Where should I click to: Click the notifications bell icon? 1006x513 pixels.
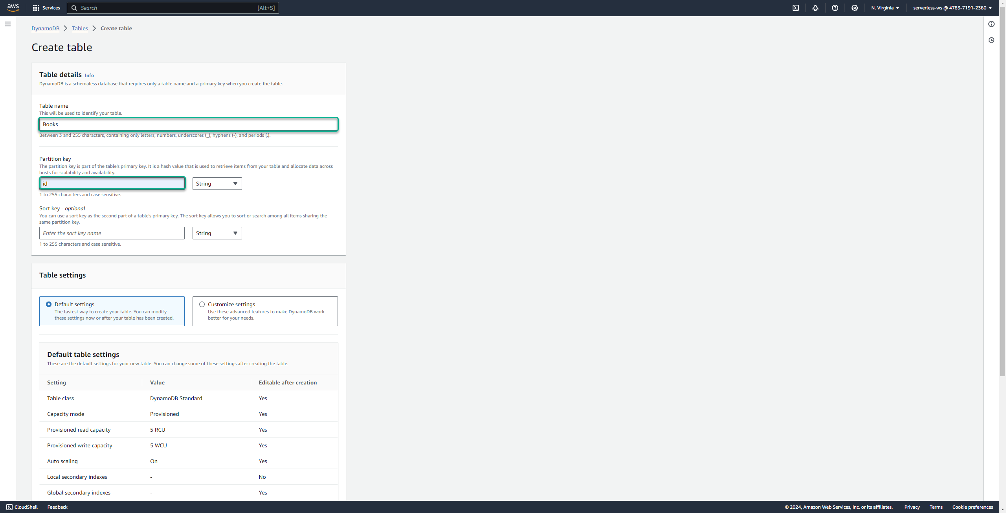click(816, 8)
